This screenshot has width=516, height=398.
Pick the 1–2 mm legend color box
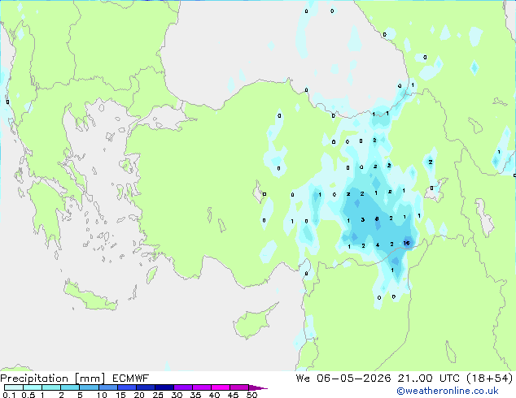pyautogui.click(x=51, y=387)
